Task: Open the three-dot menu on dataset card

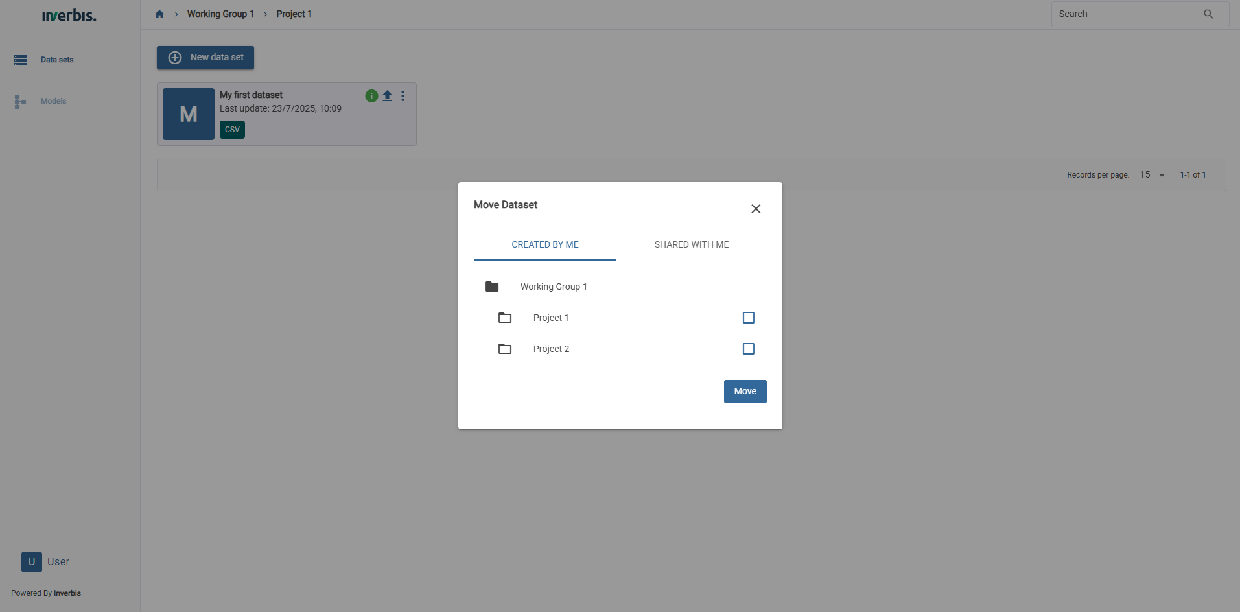Action: tap(403, 96)
